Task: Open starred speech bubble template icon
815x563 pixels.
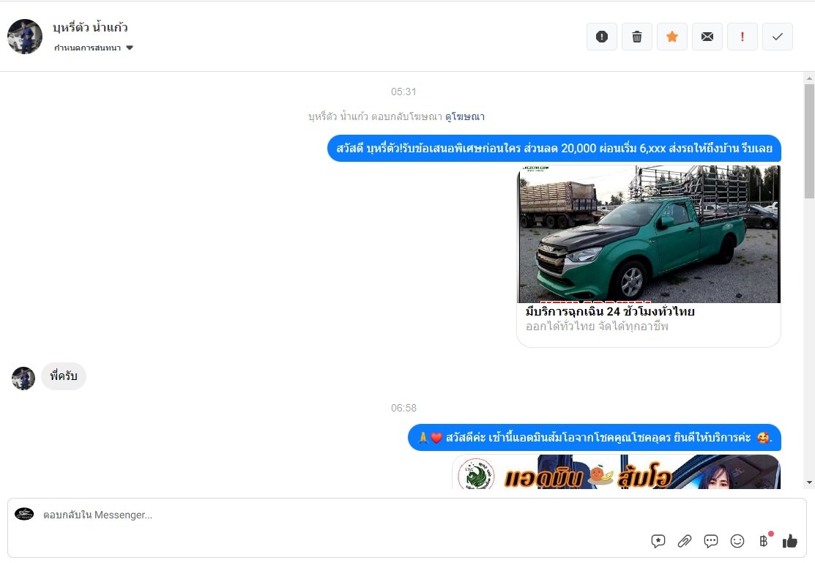Action: tap(658, 541)
